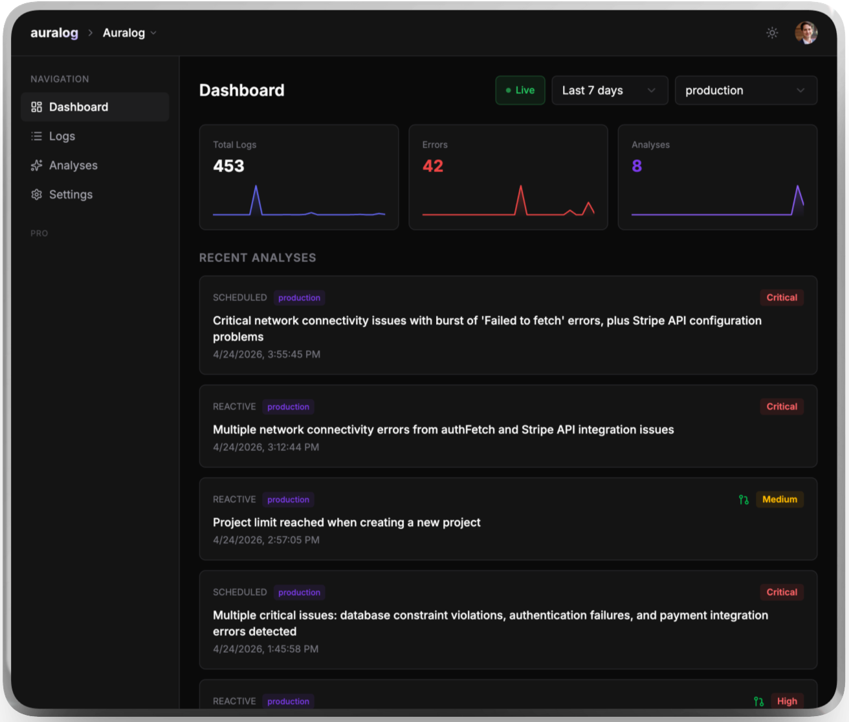Open analysis about authFetch and Stripe API
This screenshot has height=722, width=849.
[x=508, y=426]
